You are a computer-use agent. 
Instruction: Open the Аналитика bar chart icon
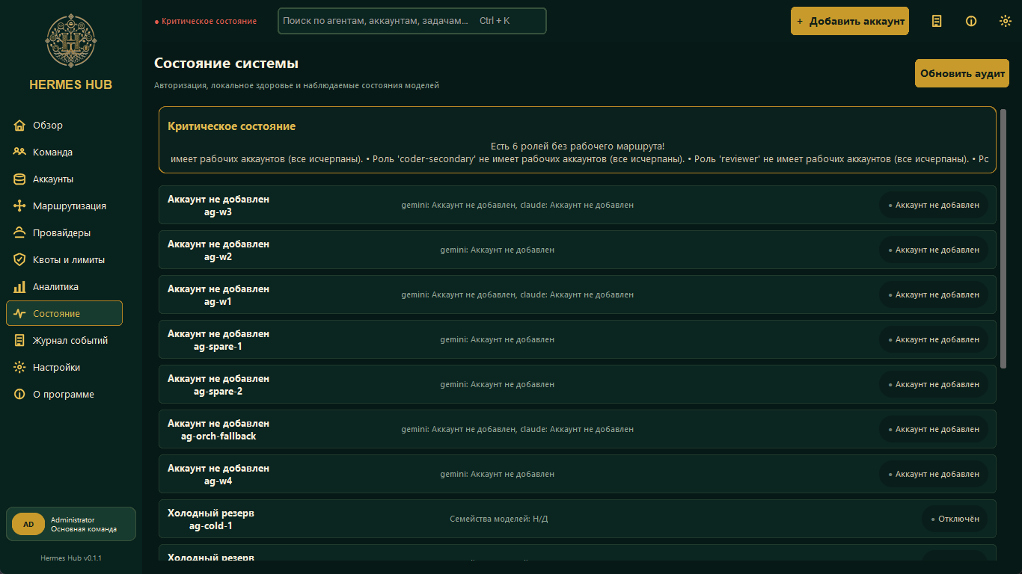coord(19,286)
